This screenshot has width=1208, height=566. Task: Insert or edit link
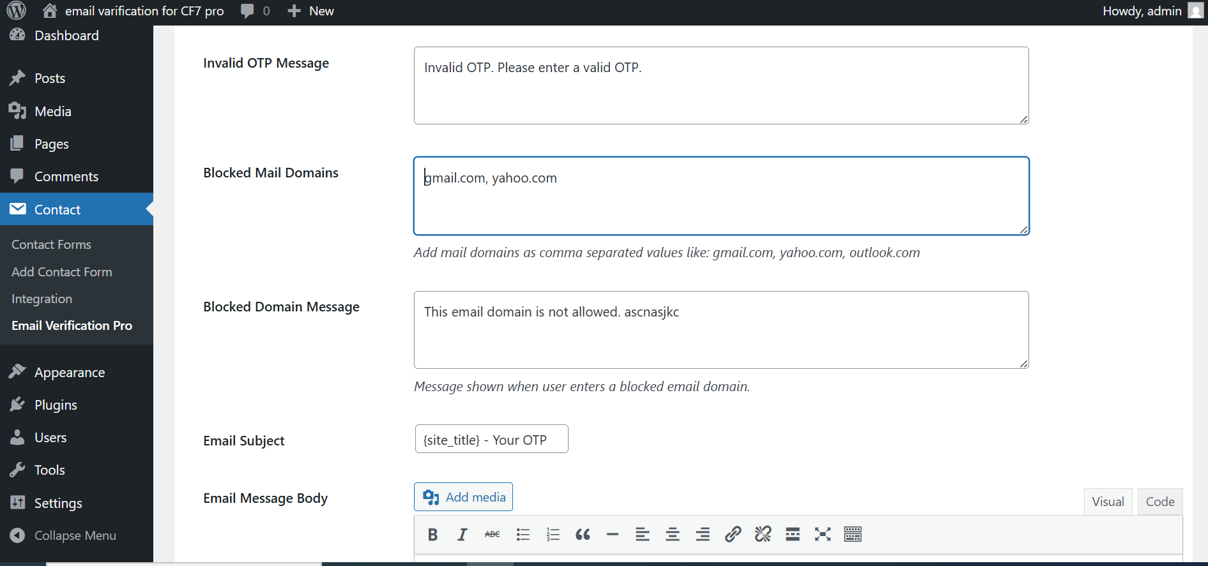tap(733, 535)
